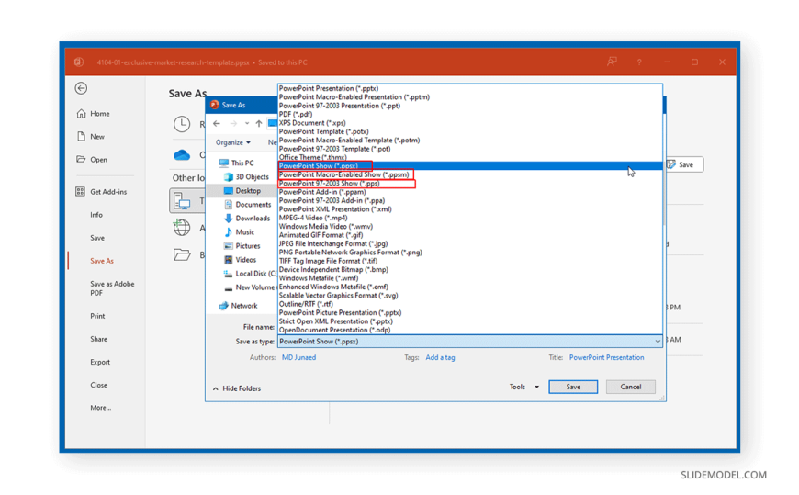
Task: Choose Open in the Backstage sidebar
Action: tap(92, 160)
